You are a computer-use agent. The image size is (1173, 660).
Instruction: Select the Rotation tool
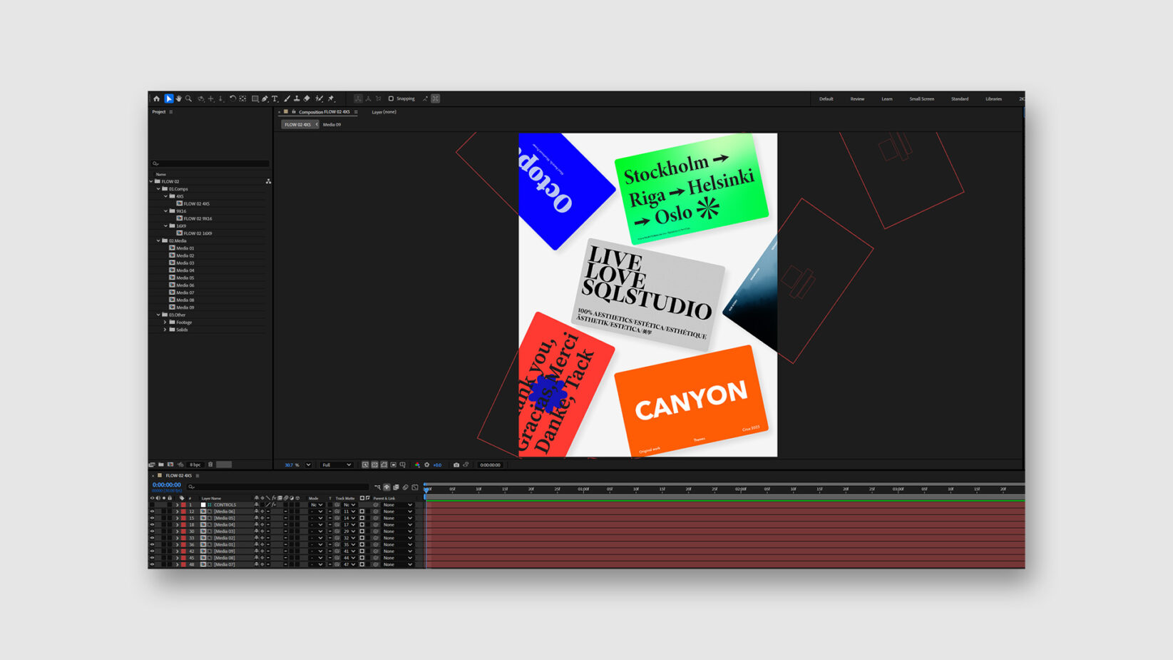232,98
